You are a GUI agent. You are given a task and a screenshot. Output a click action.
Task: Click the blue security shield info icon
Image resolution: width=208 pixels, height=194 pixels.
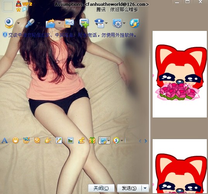pyautogui.click(x=5, y=35)
